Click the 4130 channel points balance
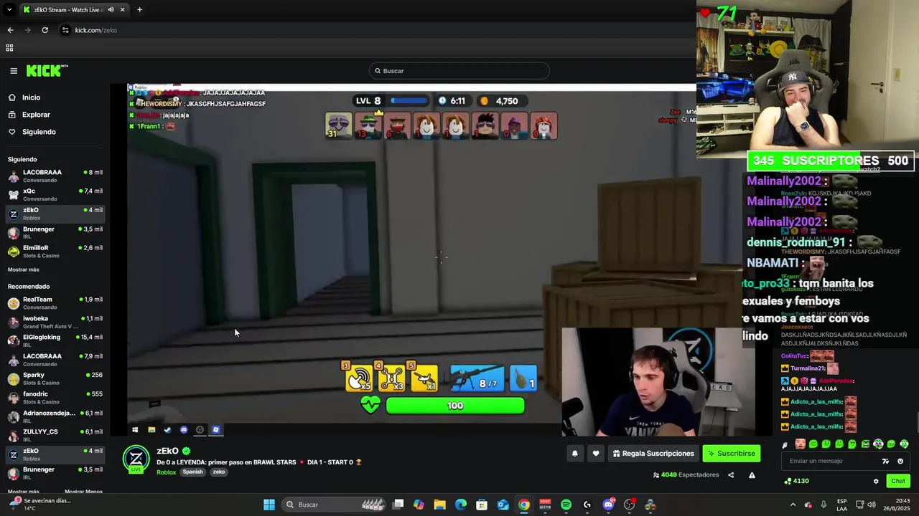Screen dimensions: 919x516 (x=797, y=481)
